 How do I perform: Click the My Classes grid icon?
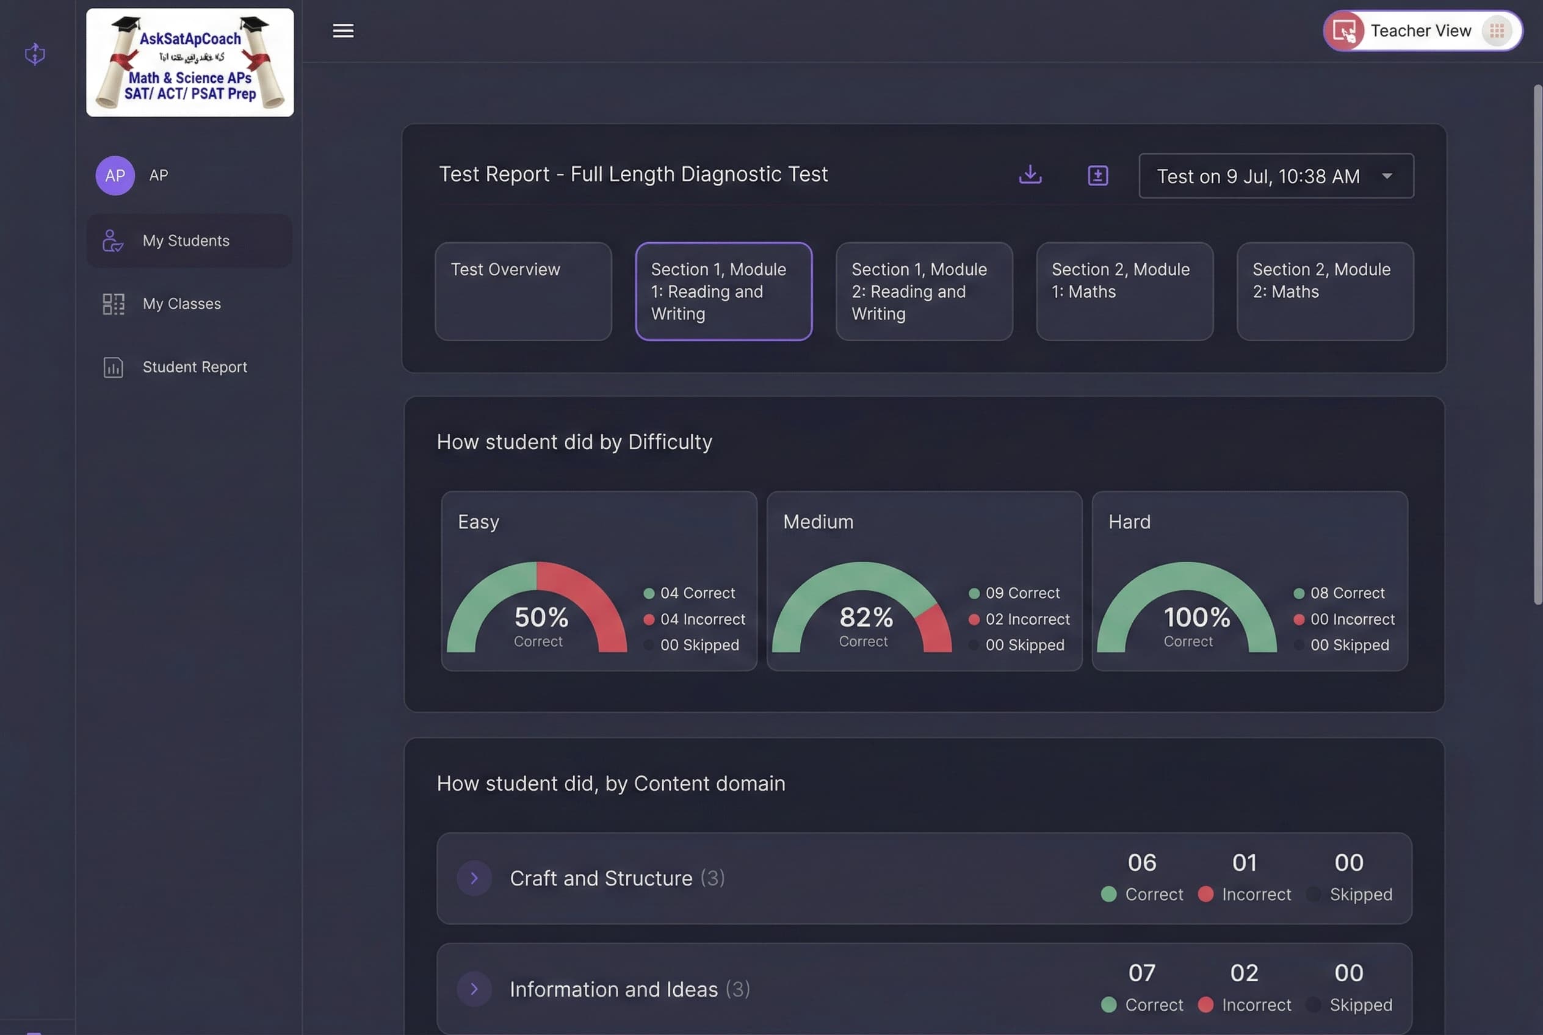[113, 304]
